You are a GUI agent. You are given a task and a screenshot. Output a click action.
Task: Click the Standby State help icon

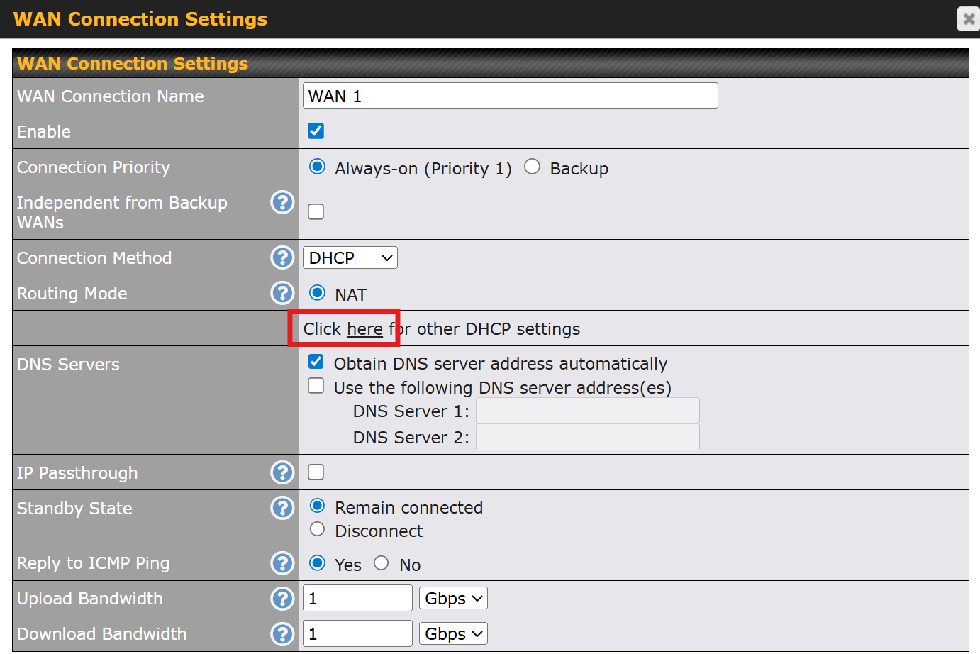pyautogui.click(x=282, y=508)
